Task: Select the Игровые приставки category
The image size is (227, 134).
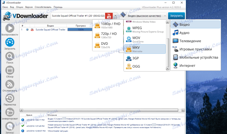Action: tap(196, 49)
